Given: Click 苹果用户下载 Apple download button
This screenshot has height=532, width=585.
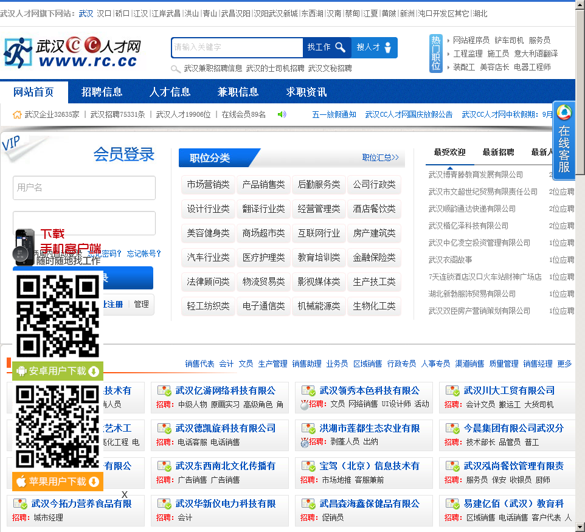Looking at the screenshot, I should point(58,482).
